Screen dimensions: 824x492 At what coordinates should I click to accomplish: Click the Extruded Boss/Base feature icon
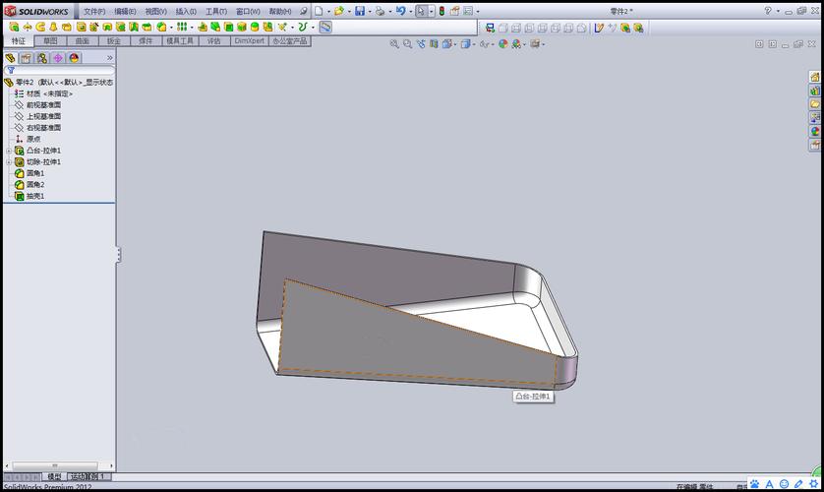tap(14, 27)
